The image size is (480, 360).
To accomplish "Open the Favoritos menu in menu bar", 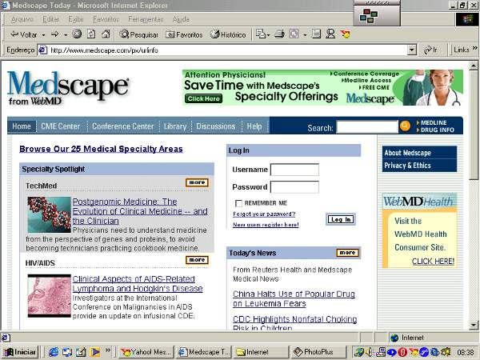I will click(106, 19).
